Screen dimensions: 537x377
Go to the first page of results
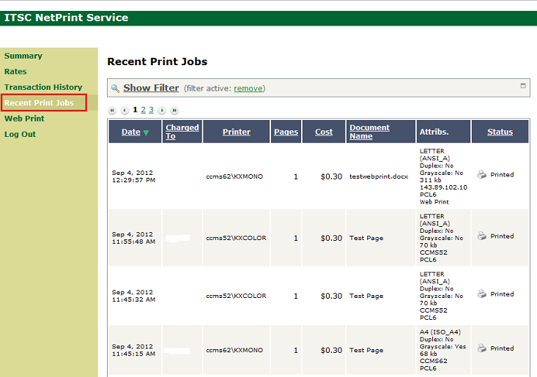113,111
